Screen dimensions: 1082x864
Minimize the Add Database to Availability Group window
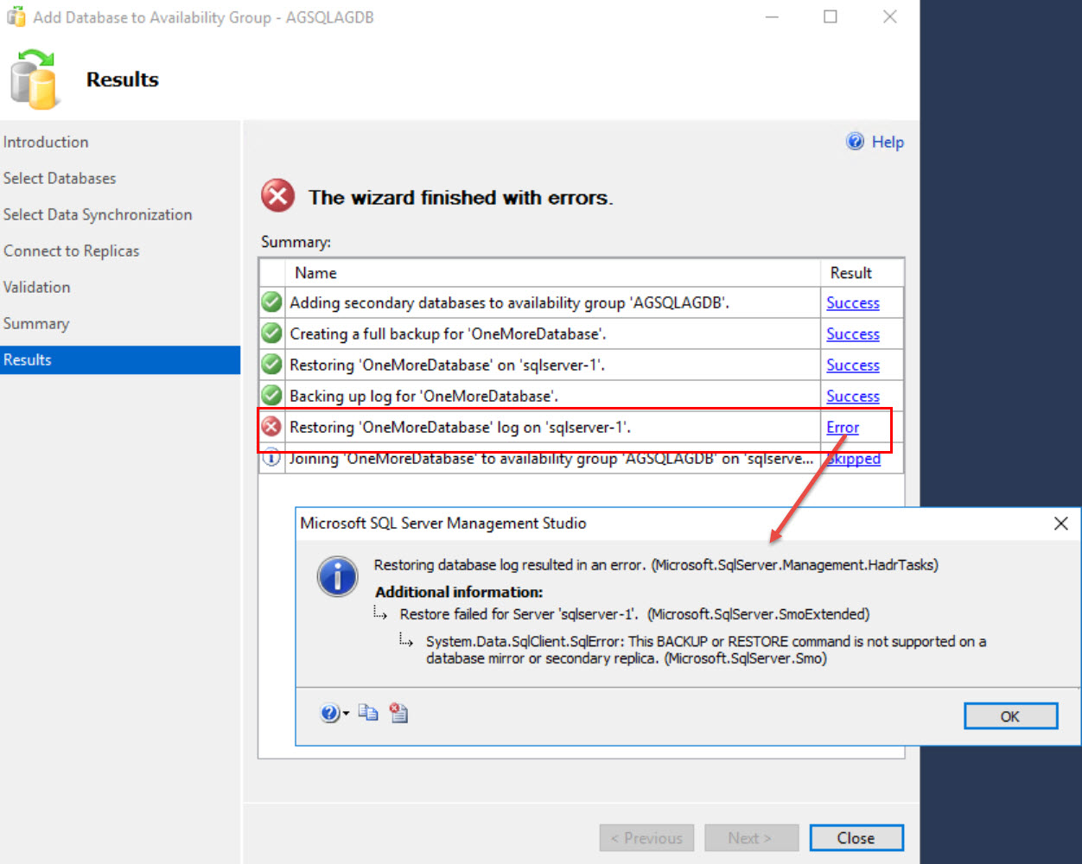pyautogui.click(x=772, y=16)
